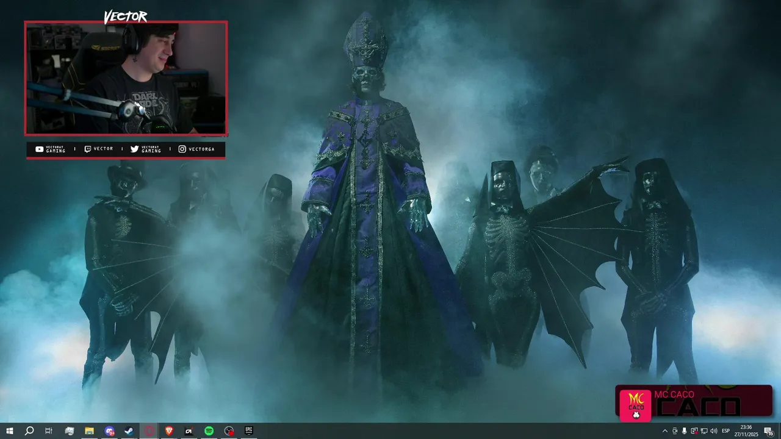Open Spotify from the taskbar

click(209, 431)
